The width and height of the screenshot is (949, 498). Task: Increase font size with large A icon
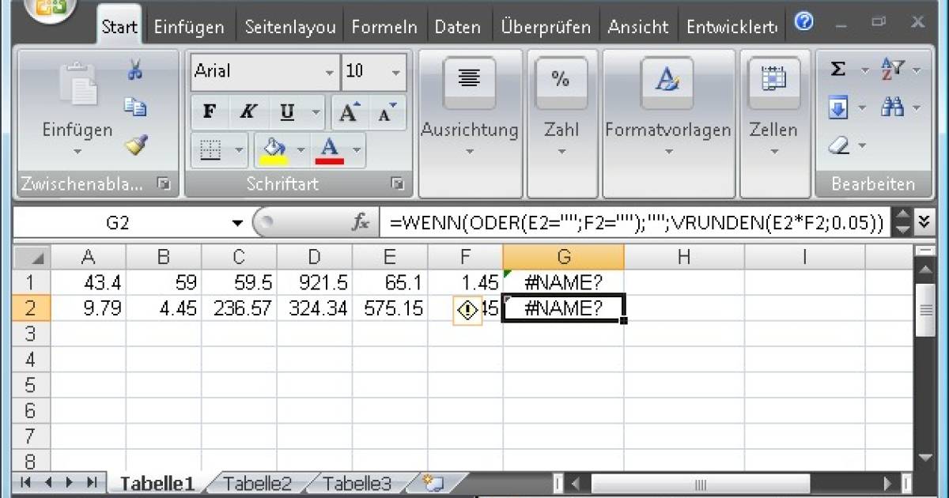pos(349,111)
